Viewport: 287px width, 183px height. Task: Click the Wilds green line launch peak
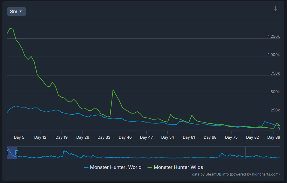pyautogui.click(x=10, y=28)
